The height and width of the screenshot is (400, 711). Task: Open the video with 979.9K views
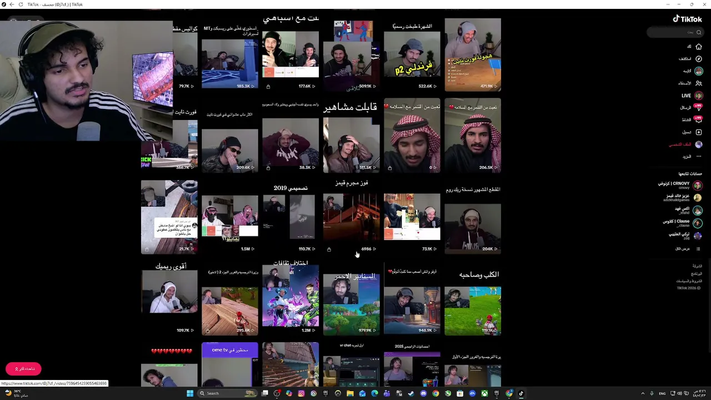352,298
